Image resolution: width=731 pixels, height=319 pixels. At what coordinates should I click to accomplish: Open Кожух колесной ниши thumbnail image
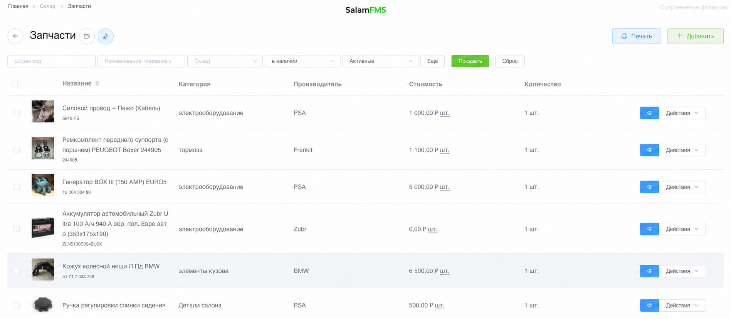(x=43, y=269)
